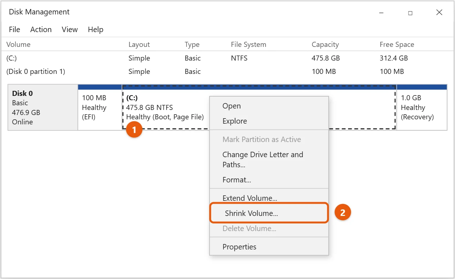The width and height of the screenshot is (455, 279).
Task: Click Extend Volume... menu entry
Action: (x=269, y=198)
